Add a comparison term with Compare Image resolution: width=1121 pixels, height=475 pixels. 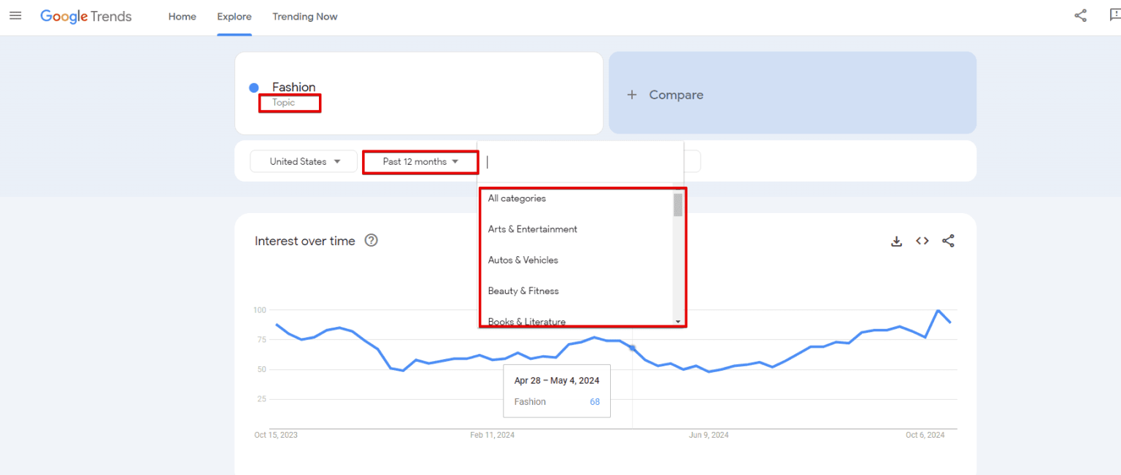pyautogui.click(x=665, y=94)
